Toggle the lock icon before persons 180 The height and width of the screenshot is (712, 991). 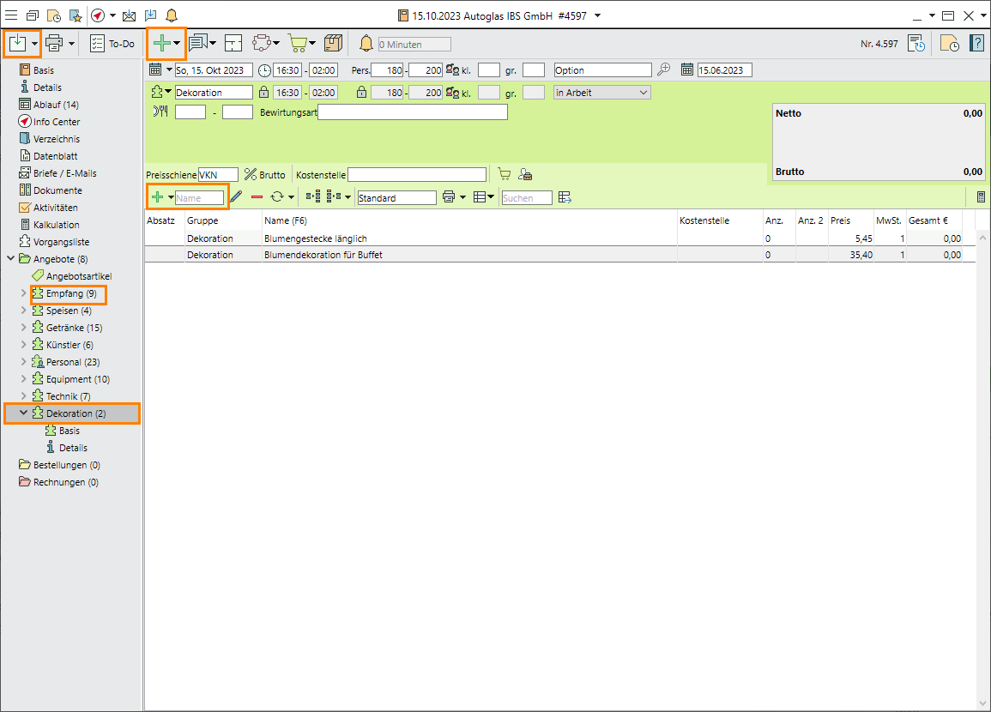[361, 93]
